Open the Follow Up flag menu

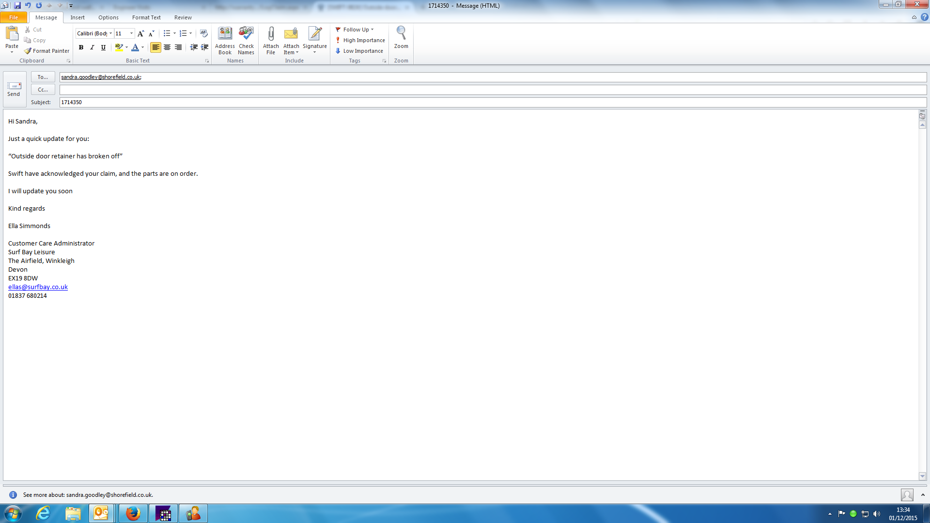356,30
